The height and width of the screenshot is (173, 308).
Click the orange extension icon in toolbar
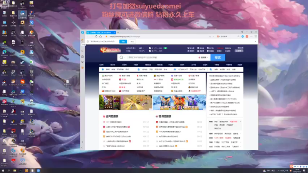[x=247, y=37]
